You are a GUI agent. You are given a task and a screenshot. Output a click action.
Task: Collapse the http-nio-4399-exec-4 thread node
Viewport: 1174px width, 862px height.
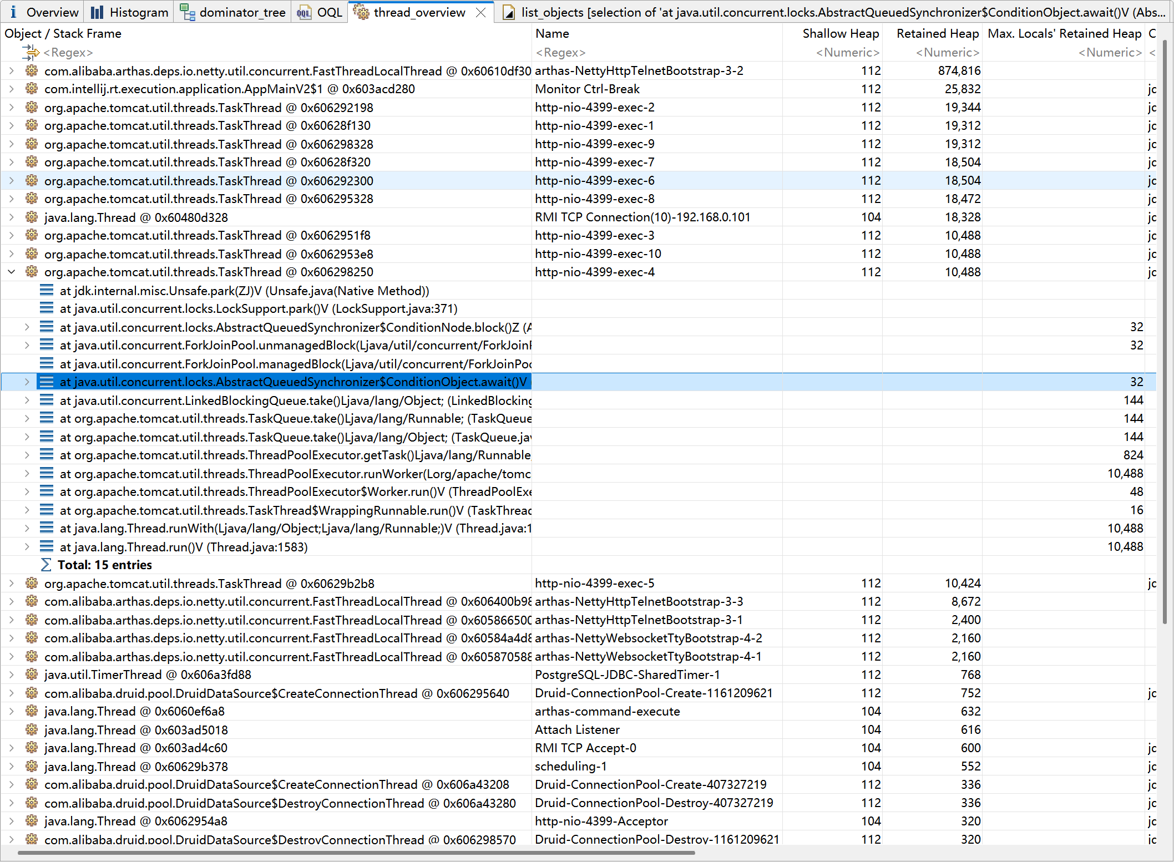12,272
